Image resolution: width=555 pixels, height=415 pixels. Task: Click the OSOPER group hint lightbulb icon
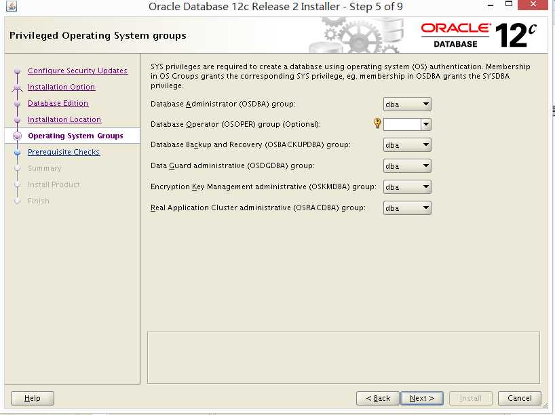(x=377, y=123)
